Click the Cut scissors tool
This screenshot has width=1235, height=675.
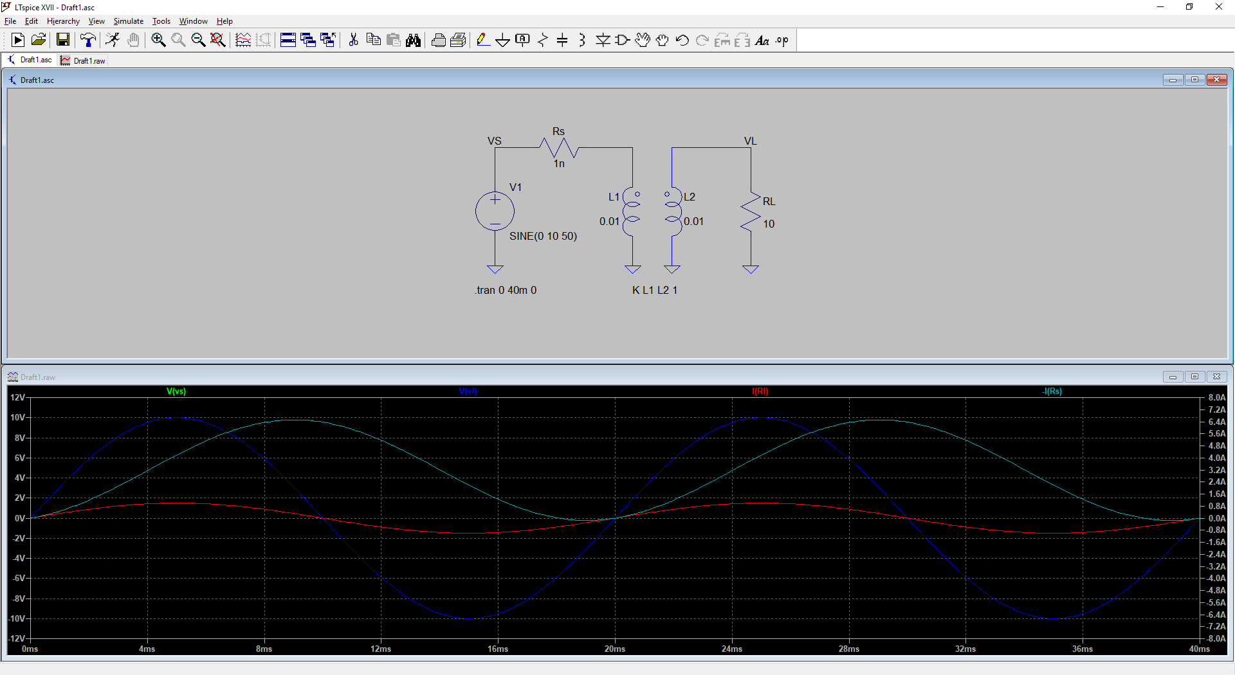pos(353,40)
